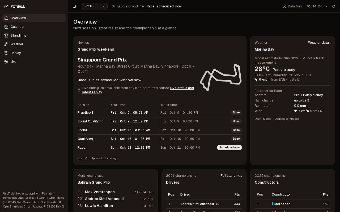Screen dimensions: 340x212
Task: Open Replay in the sidebar
Action: tap(34, 53)
